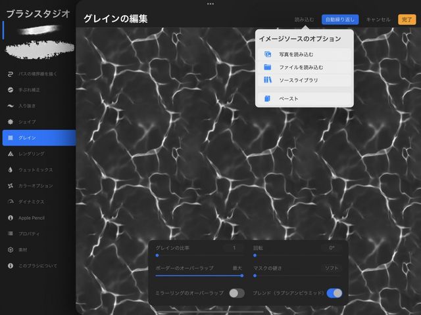Screen dimensions: 421x315
Task: Click the 自動繰り返し auto repeat button
Action: point(340,20)
